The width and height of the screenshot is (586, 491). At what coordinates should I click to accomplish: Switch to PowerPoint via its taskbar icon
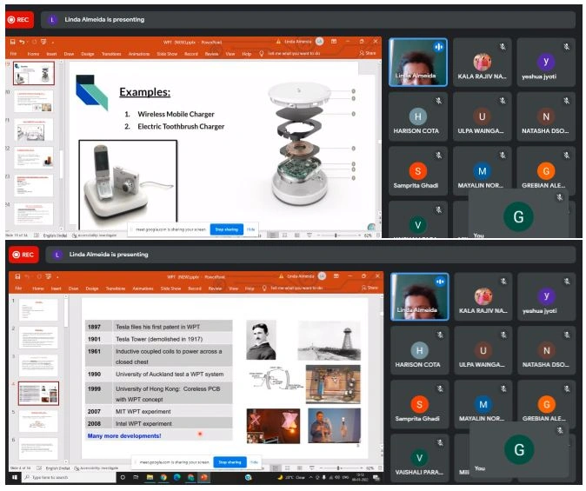(x=203, y=478)
